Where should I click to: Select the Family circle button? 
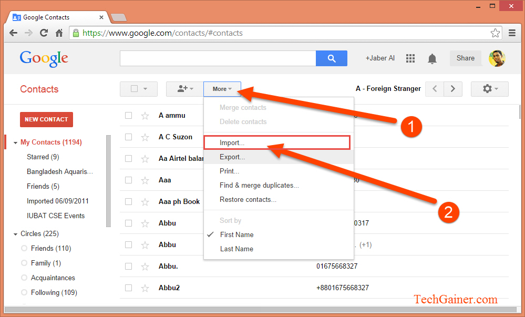[x=24, y=263]
